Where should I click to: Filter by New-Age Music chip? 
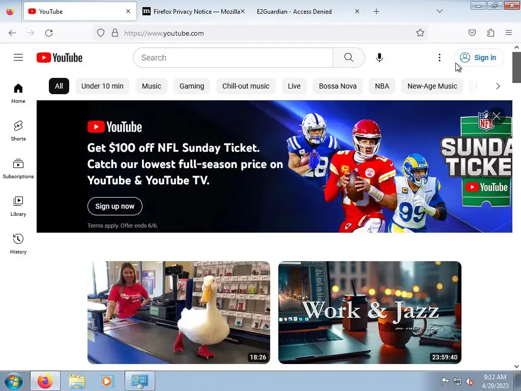[x=432, y=86]
